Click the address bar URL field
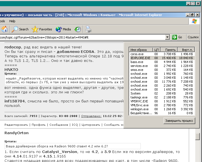 tap(82, 37)
